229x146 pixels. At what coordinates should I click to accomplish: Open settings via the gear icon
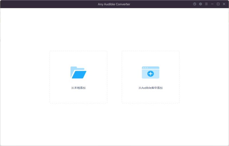point(201,4)
